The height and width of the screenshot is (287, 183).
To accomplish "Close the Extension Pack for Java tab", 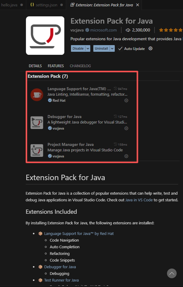I will [x=137, y=5].
